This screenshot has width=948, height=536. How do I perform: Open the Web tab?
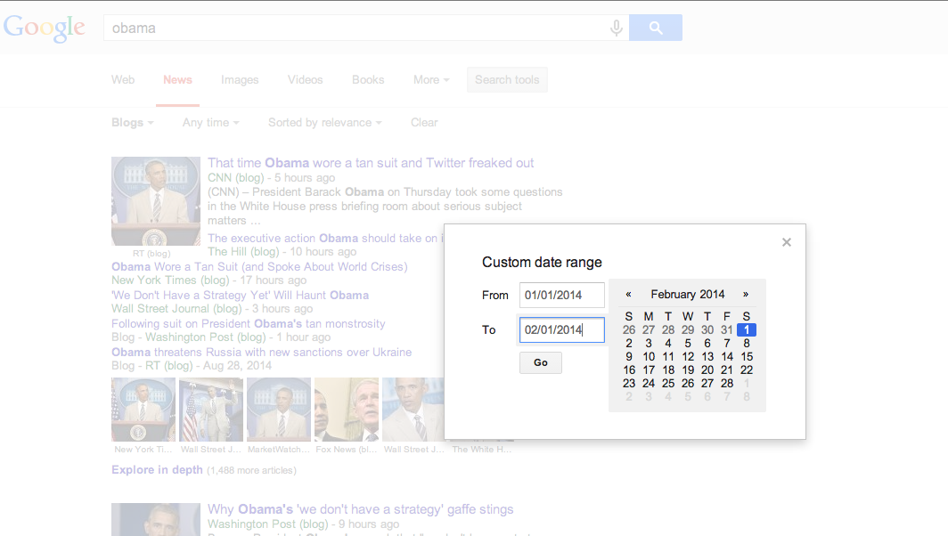[123, 80]
